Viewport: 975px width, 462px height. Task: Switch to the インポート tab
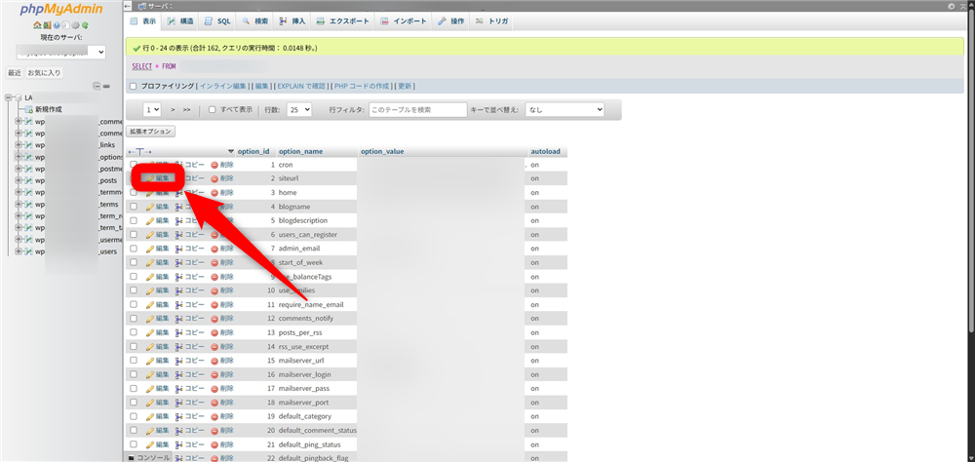pyautogui.click(x=405, y=21)
